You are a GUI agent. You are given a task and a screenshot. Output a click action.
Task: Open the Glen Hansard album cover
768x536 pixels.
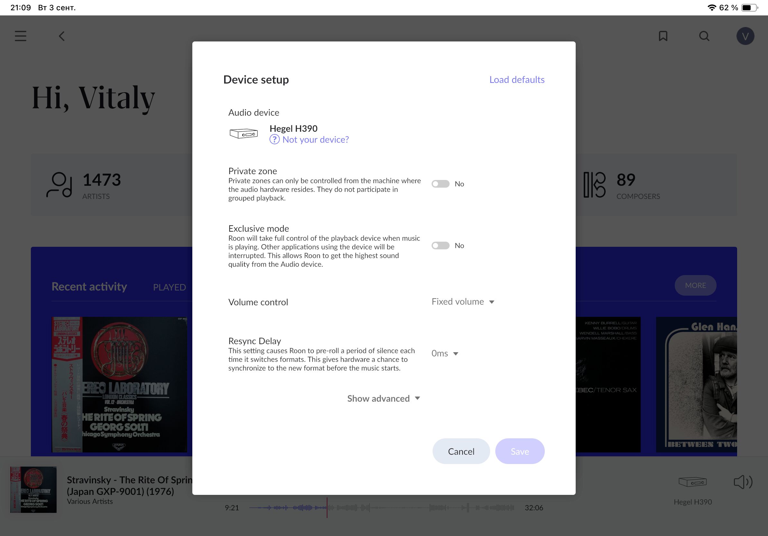click(696, 385)
